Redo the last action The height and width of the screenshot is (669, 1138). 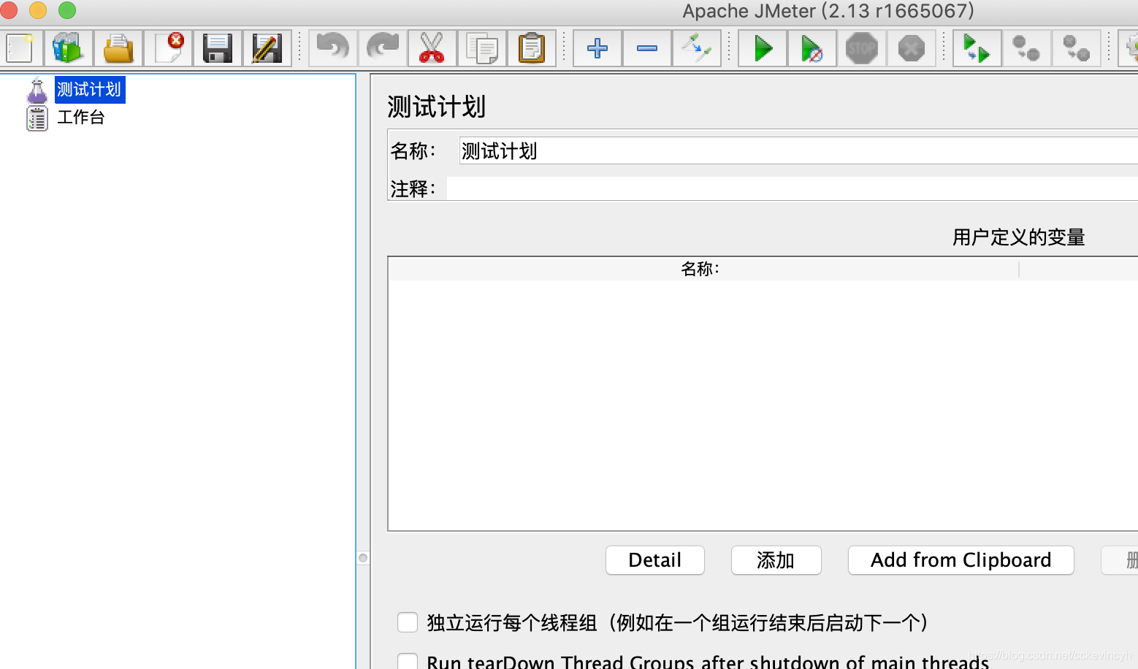(x=383, y=49)
